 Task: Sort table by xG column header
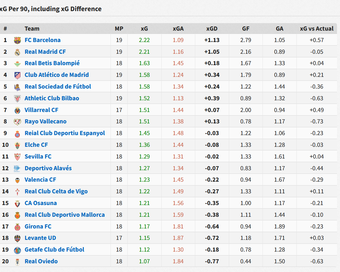144,29
